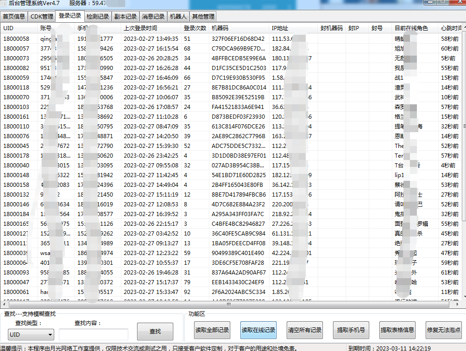The height and width of the screenshot is (351, 466).
Task: Click the 读取全部记录 button
Action: coord(212,330)
